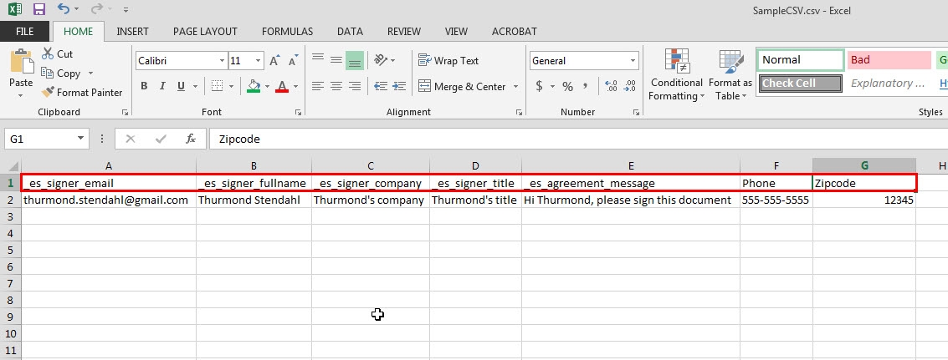
Task: Decrease decimal places
Action: (x=630, y=86)
